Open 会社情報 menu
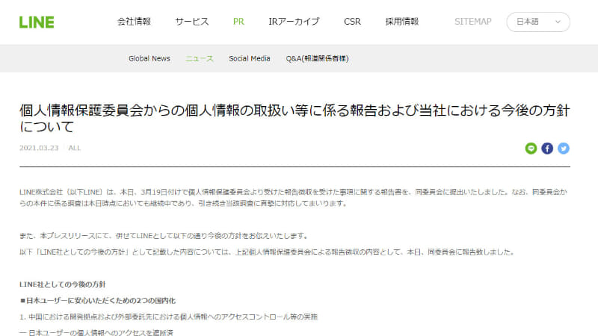 134,22
